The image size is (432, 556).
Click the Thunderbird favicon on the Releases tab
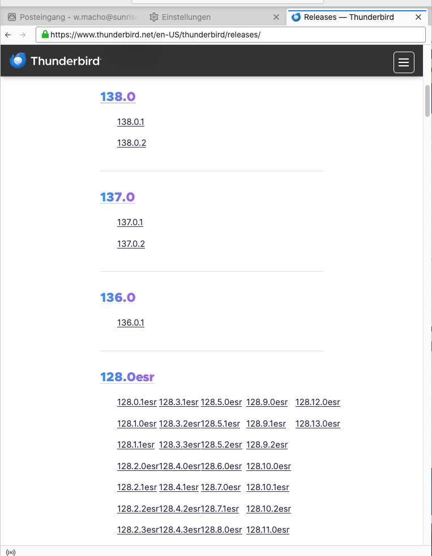click(296, 18)
